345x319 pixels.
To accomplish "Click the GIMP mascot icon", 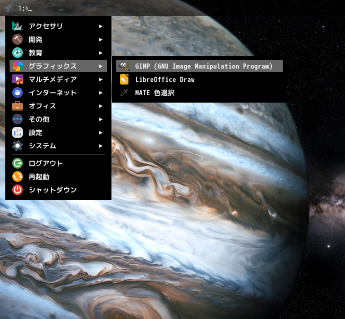I will coord(124,66).
